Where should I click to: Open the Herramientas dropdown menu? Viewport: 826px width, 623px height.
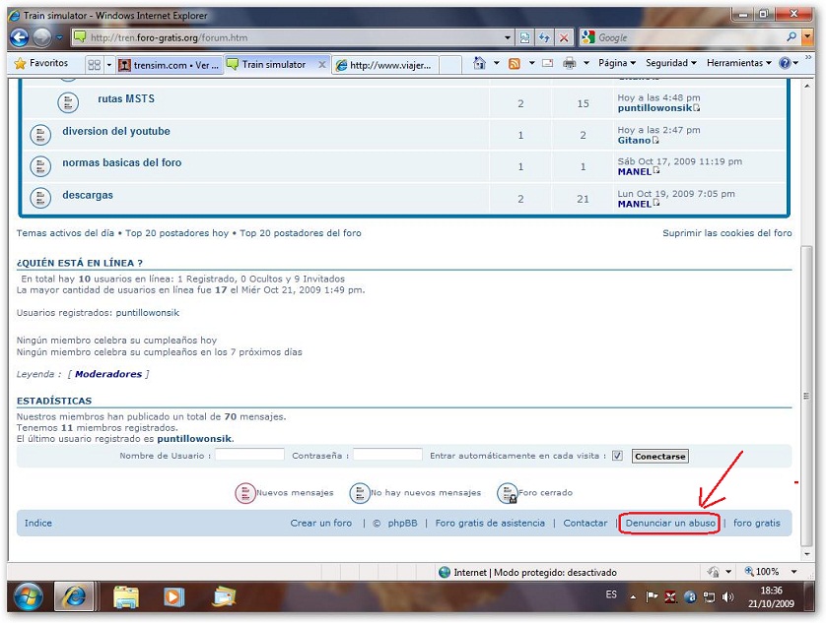tap(739, 63)
